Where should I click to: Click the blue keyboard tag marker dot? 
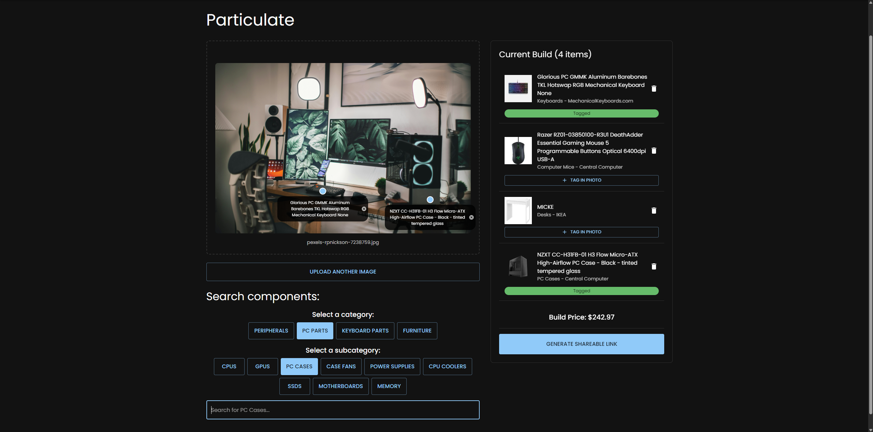323,191
